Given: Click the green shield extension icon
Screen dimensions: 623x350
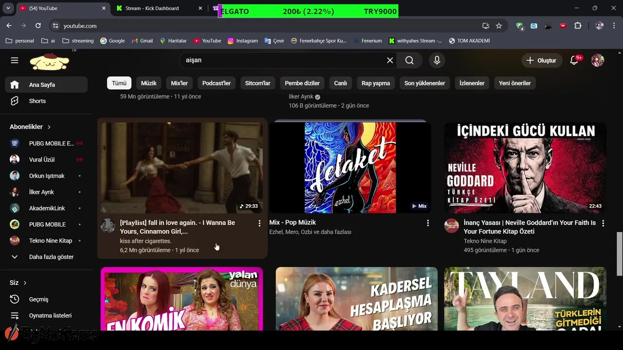Looking at the screenshot, I should pos(520,26).
